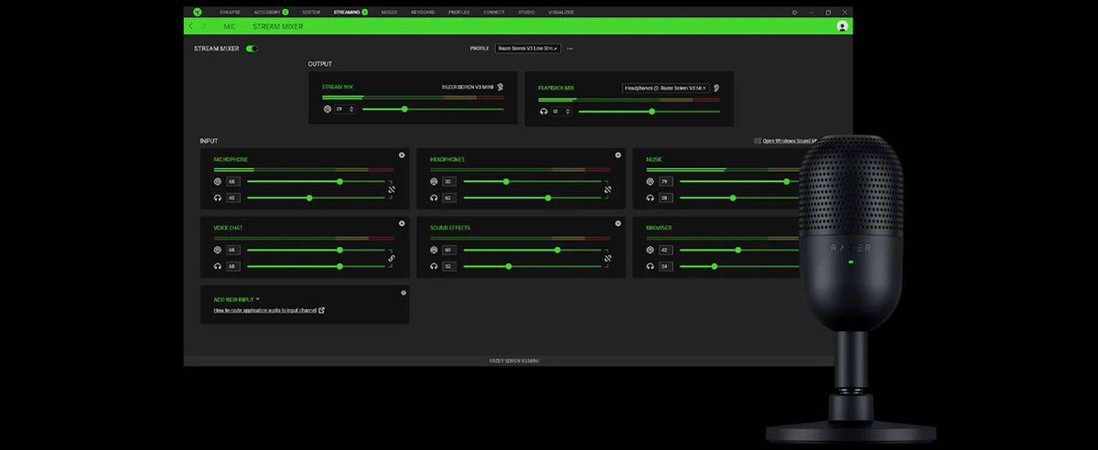Switch to the Mic sub-tab

[x=230, y=27]
